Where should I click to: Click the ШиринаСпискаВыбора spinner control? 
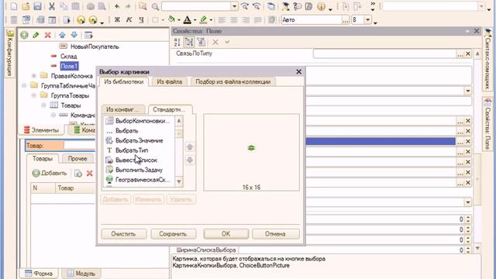(x=468, y=250)
